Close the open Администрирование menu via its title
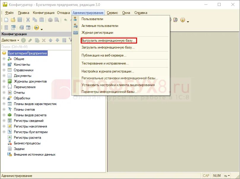The width and height of the screenshot is (240, 179). coord(88,13)
